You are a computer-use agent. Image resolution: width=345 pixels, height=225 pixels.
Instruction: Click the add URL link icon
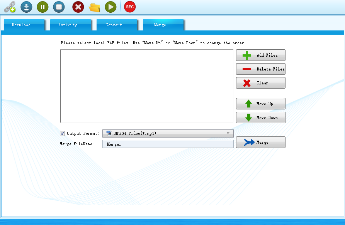pos(10,7)
